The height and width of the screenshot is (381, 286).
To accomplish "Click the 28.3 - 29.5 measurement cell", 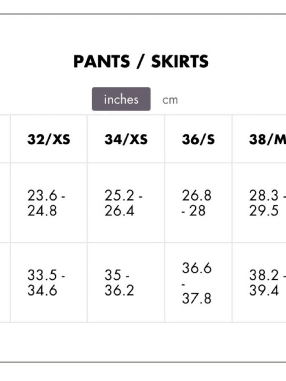I will coord(259,203).
